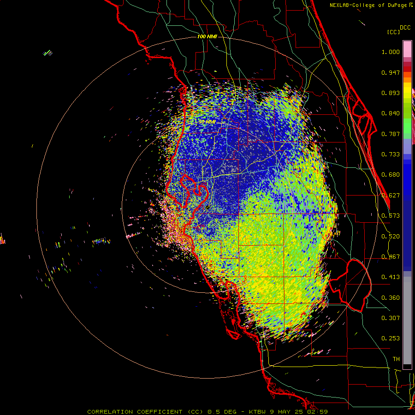Click the "50 NMI" range ring label
415x415 pixels.
(207, 122)
